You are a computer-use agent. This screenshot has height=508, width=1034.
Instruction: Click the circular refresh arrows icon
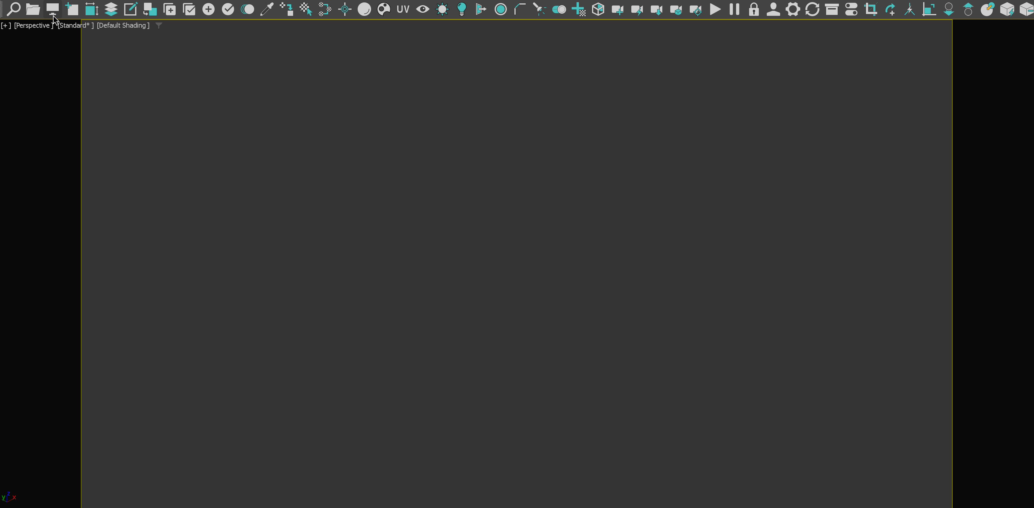pyautogui.click(x=812, y=9)
